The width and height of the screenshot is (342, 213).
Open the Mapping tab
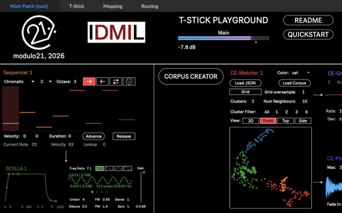[x=113, y=6]
